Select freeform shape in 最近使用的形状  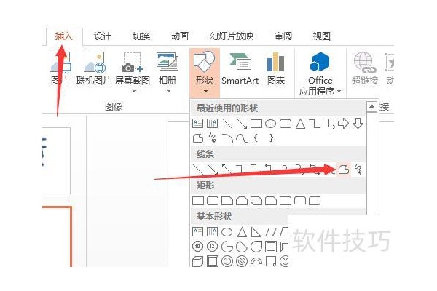pos(198,137)
